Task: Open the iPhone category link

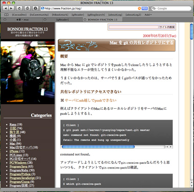Action: coord(17,151)
